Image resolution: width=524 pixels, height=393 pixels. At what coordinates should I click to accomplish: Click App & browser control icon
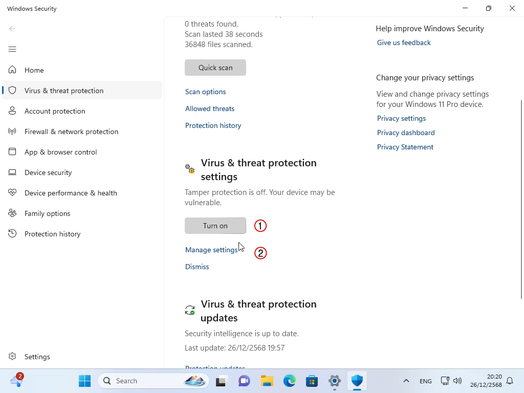[x=12, y=152]
